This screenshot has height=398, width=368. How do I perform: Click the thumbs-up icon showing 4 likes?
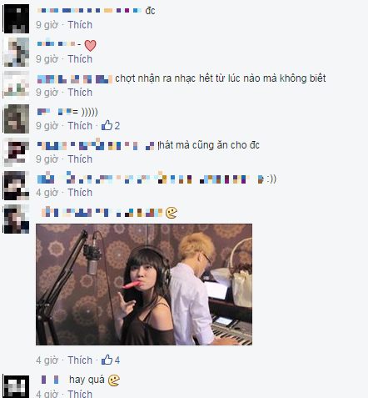tap(107, 360)
